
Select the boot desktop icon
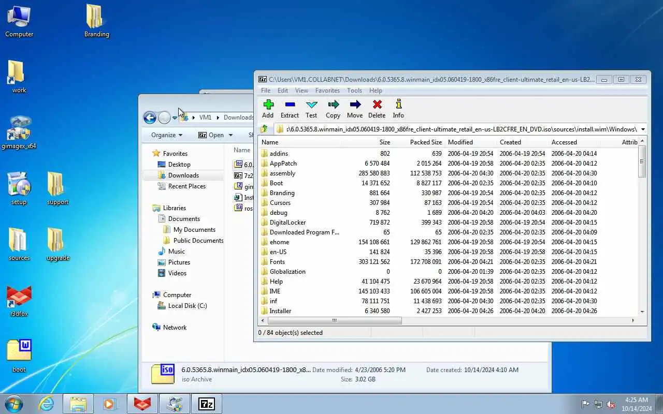(19, 357)
